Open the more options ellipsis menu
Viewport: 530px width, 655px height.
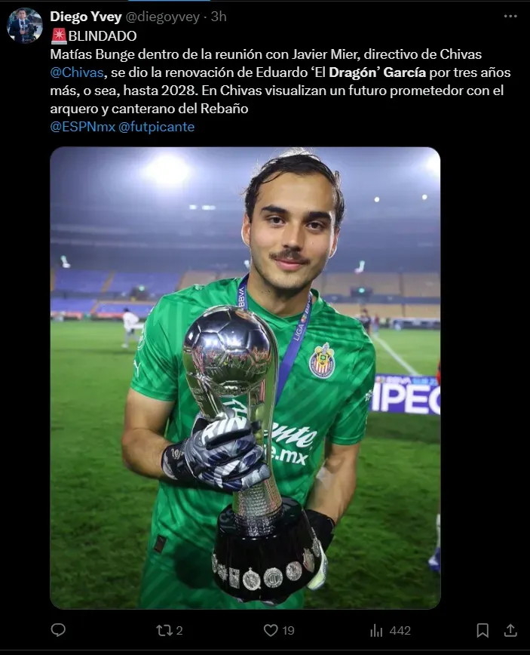510,17
